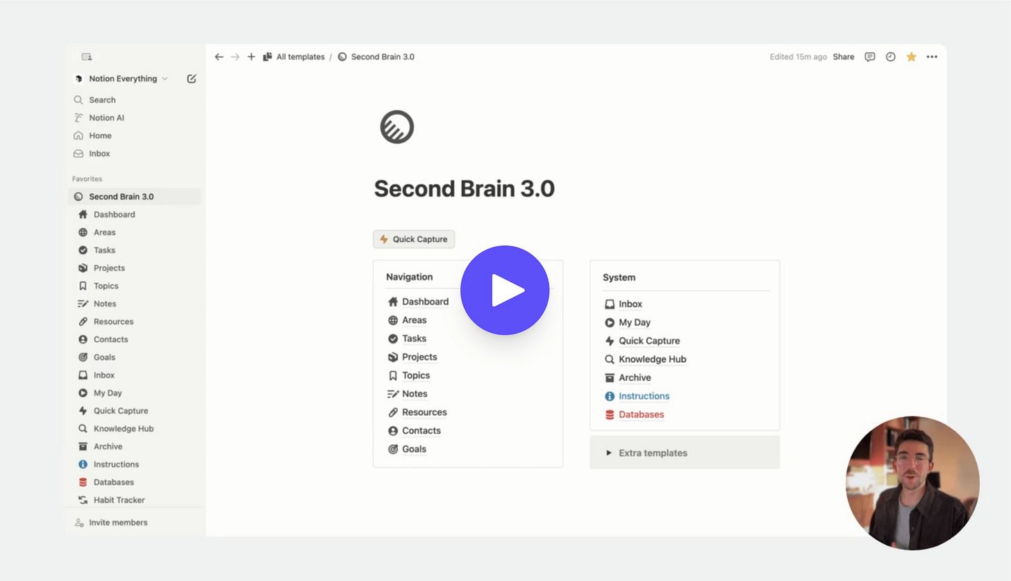Open Quick Capture in the sidebar
Viewport: 1011px width, 581px height.
tap(120, 411)
